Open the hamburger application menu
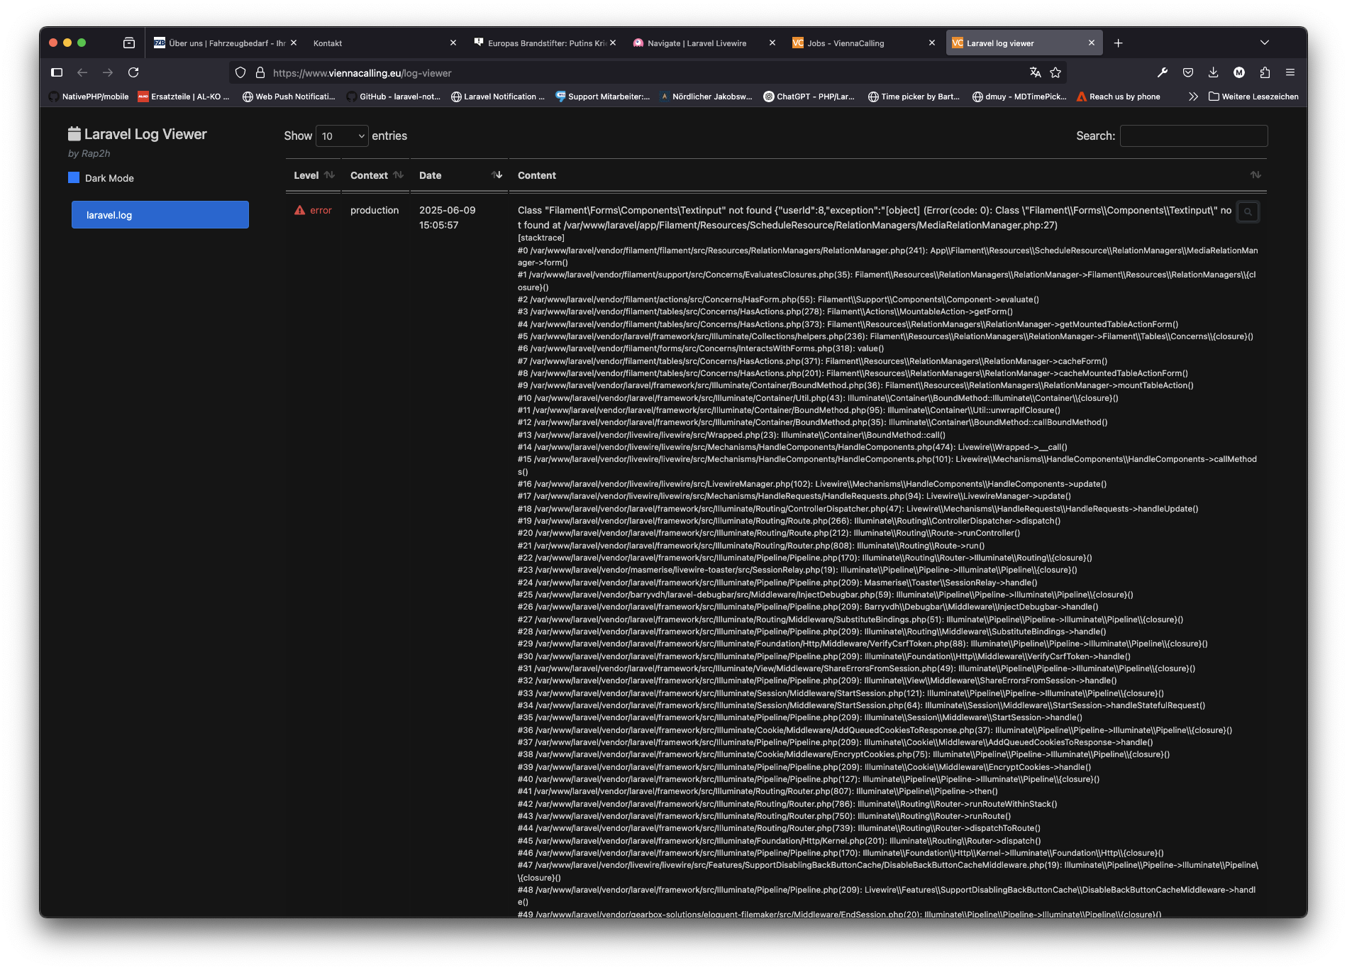 [x=1290, y=72]
